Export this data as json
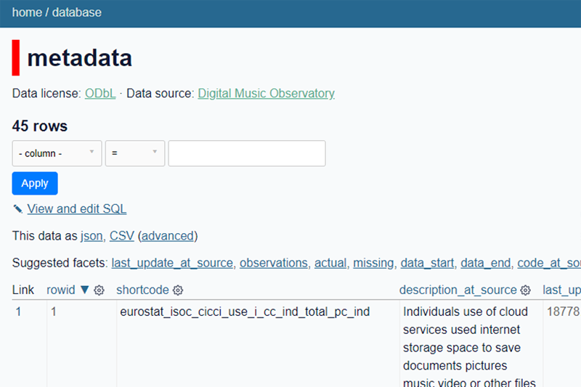581x387 pixels. coord(92,236)
